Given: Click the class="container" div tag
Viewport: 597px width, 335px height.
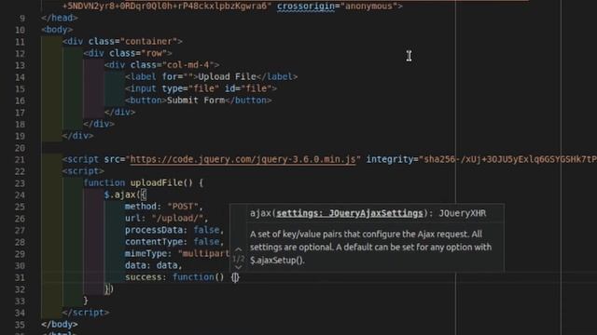Looking at the screenshot, I should pos(122,41).
